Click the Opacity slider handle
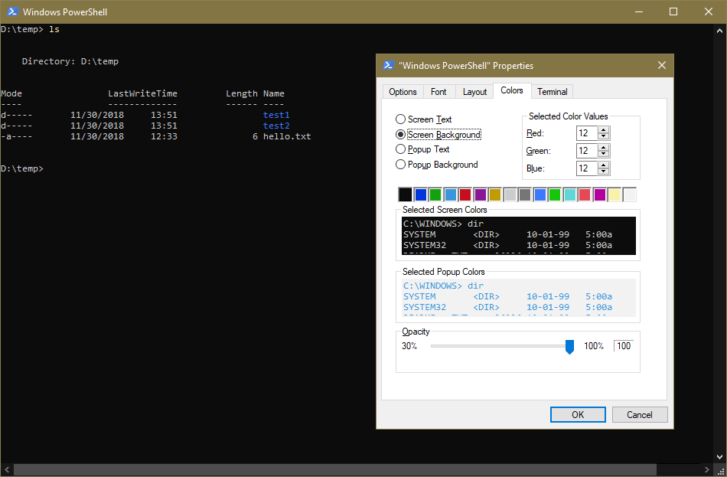 570,347
